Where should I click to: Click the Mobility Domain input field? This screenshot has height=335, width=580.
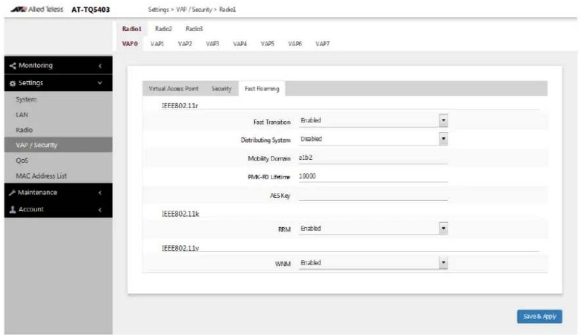pyautogui.click(x=373, y=158)
